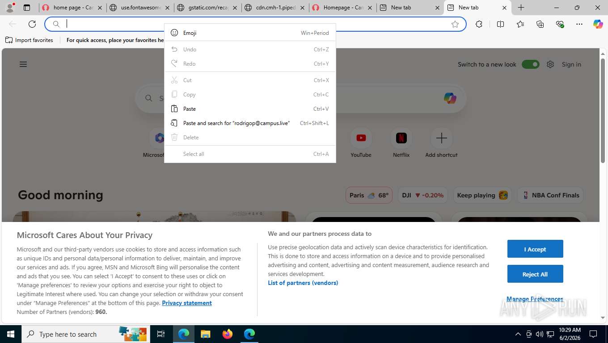
Task: Open page settings gear icon
Action: 550,64
